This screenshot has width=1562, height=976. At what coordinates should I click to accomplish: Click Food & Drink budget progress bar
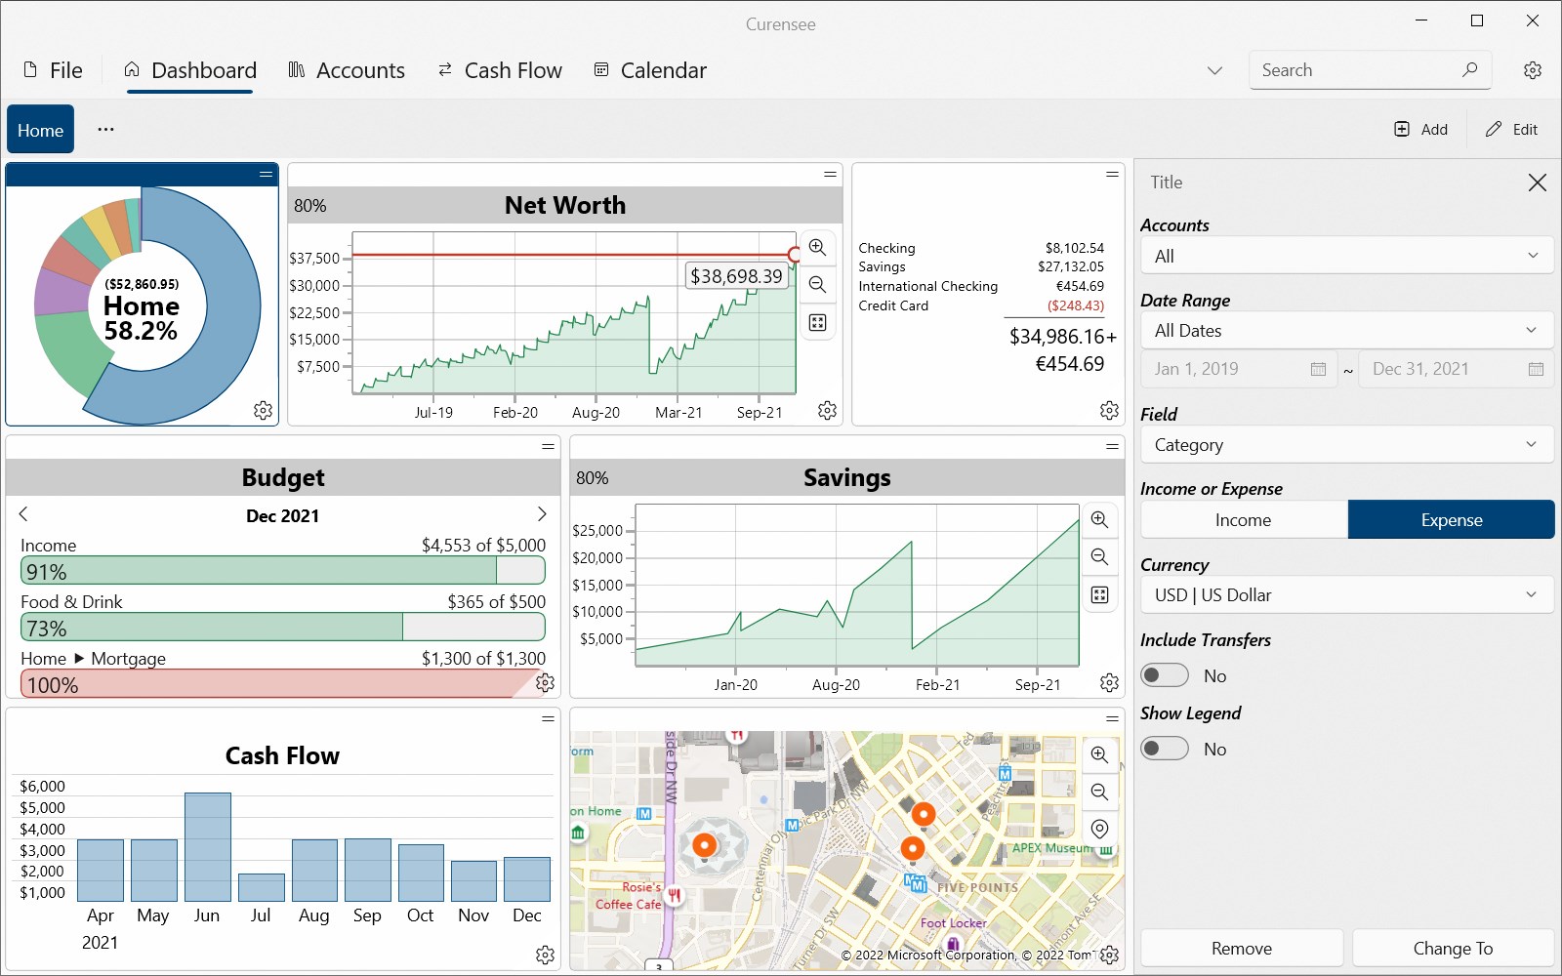pyautogui.click(x=283, y=628)
